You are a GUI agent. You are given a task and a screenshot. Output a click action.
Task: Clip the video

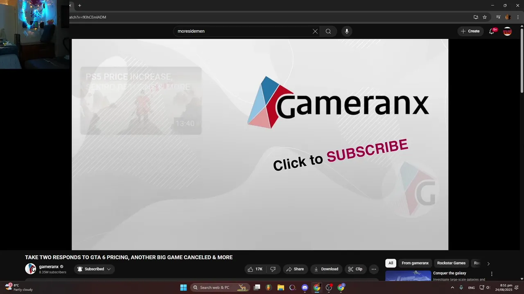pos(355,269)
